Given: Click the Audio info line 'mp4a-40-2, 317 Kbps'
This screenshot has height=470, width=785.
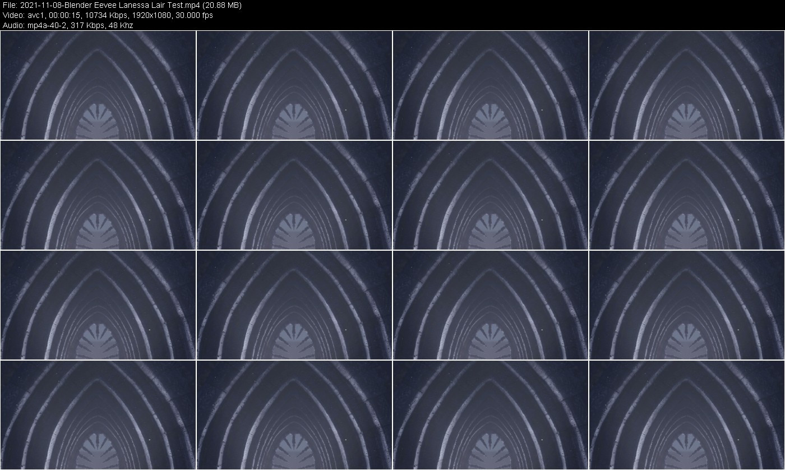Looking at the screenshot, I should pos(68,25).
